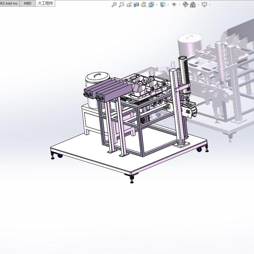Click the Zoom to Fit icon
Screen dimensions: 254x254
pyautogui.click(x=114, y=5)
